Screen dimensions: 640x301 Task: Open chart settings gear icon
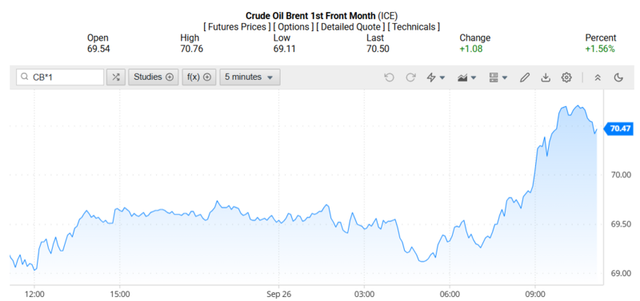click(566, 77)
